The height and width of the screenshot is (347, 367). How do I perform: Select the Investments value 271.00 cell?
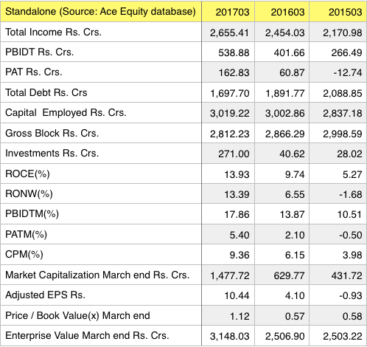228,154
